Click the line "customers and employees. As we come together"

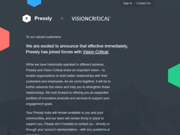point(68,81)
